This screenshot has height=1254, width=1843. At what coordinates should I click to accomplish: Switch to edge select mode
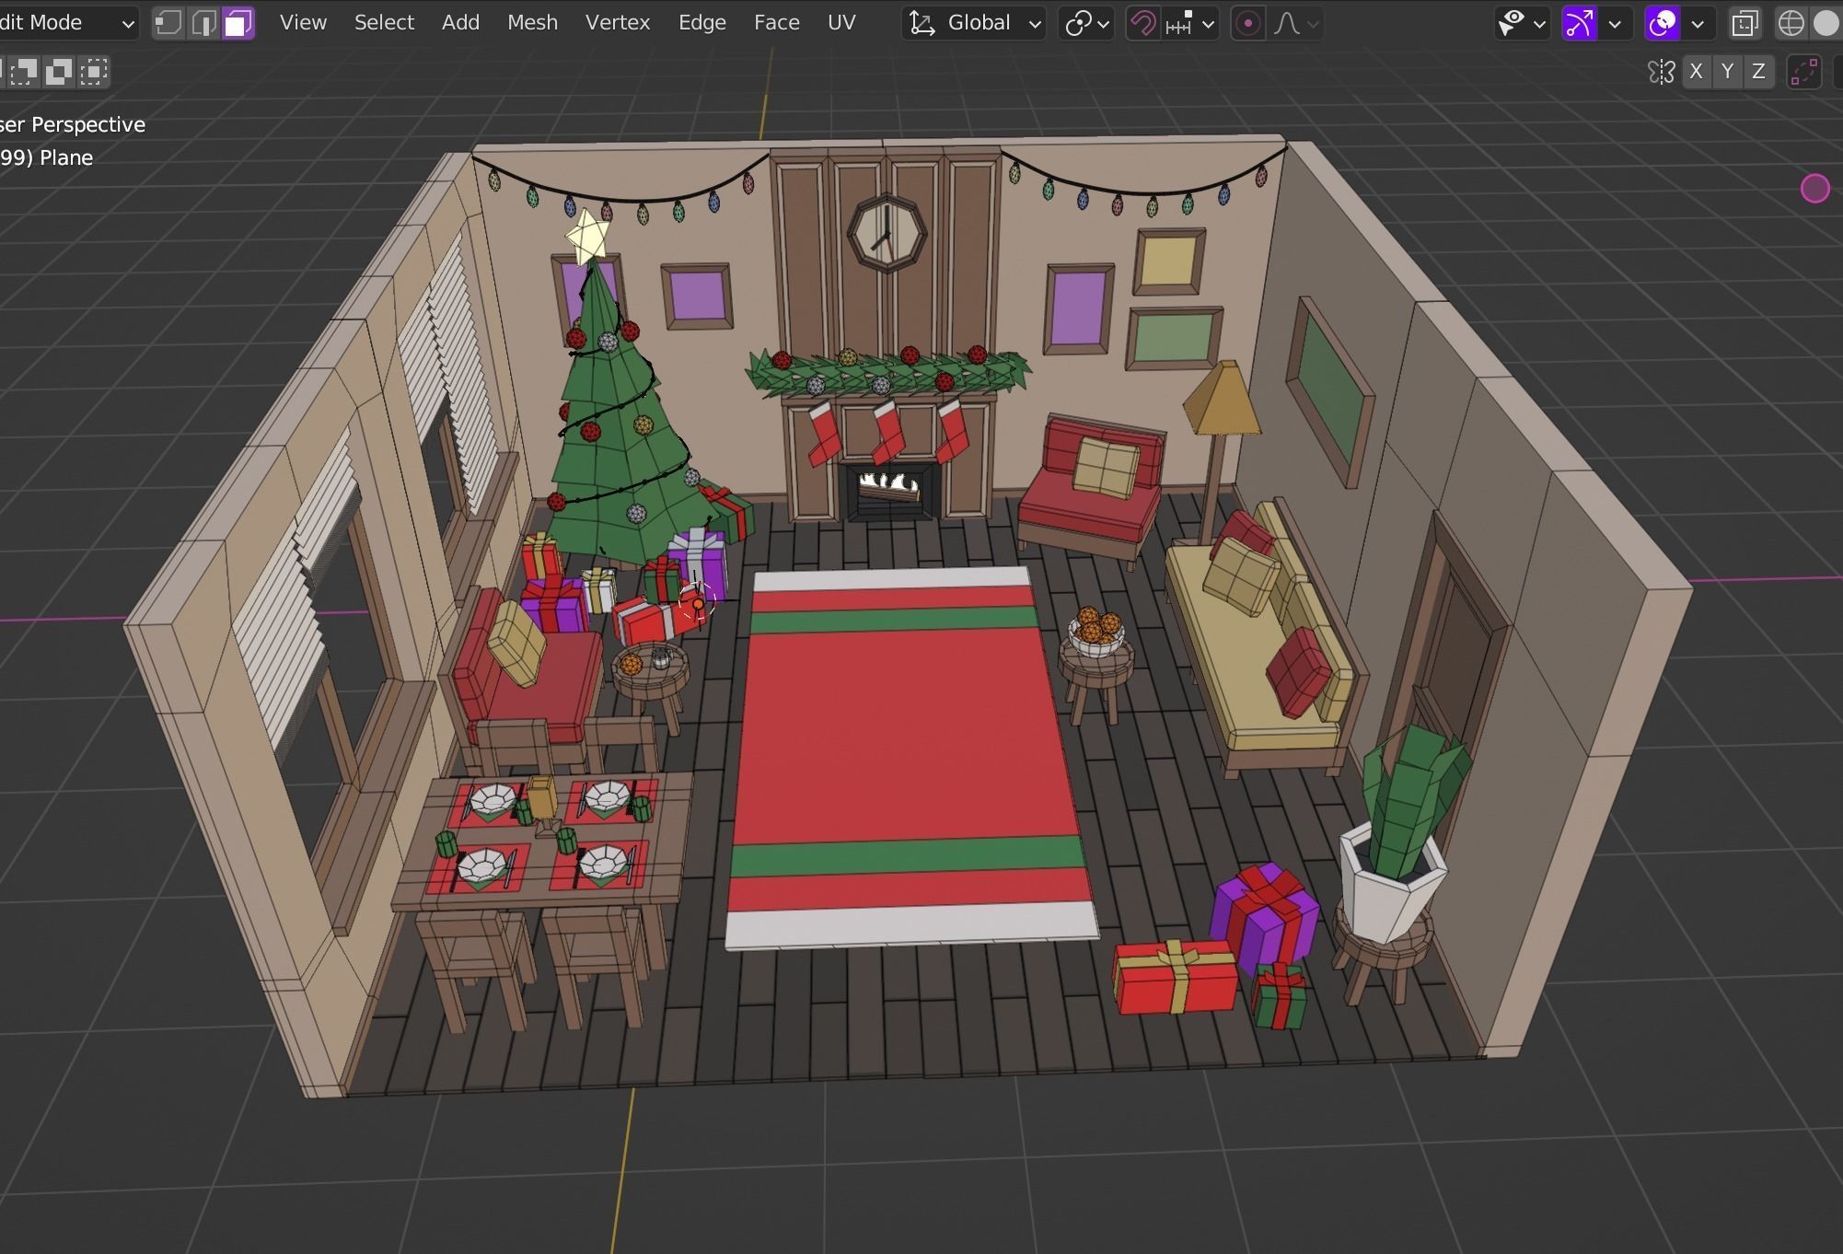(x=203, y=23)
